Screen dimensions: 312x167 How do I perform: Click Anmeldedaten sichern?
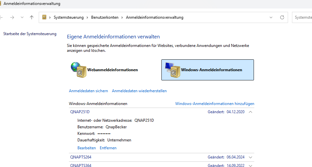88,91
